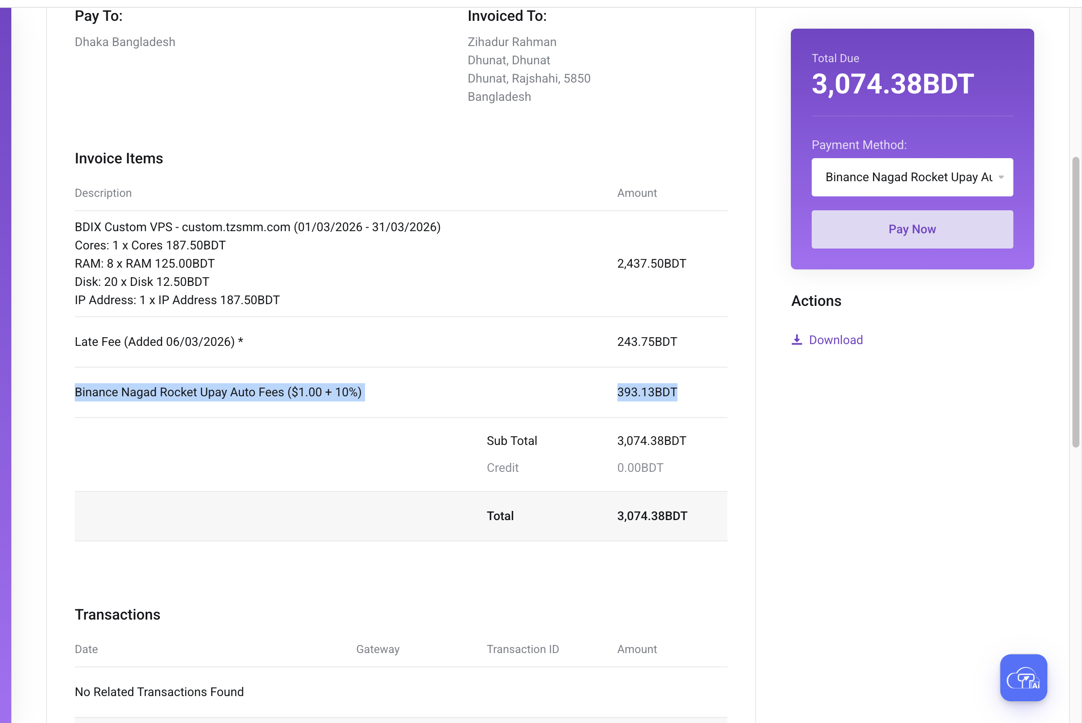The image size is (1082, 723).
Task: Open the AI cloud chat assistant widget
Action: (x=1023, y=678)
